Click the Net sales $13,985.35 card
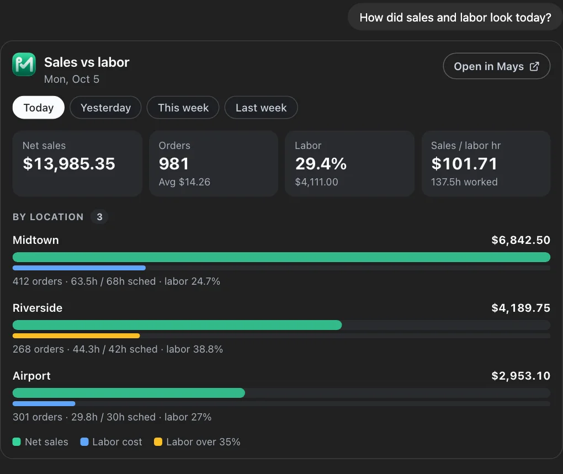 77,164
